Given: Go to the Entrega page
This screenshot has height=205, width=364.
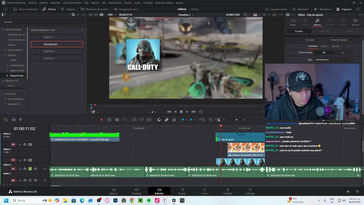Looking at the screenshot, I should tap(250, 191).
